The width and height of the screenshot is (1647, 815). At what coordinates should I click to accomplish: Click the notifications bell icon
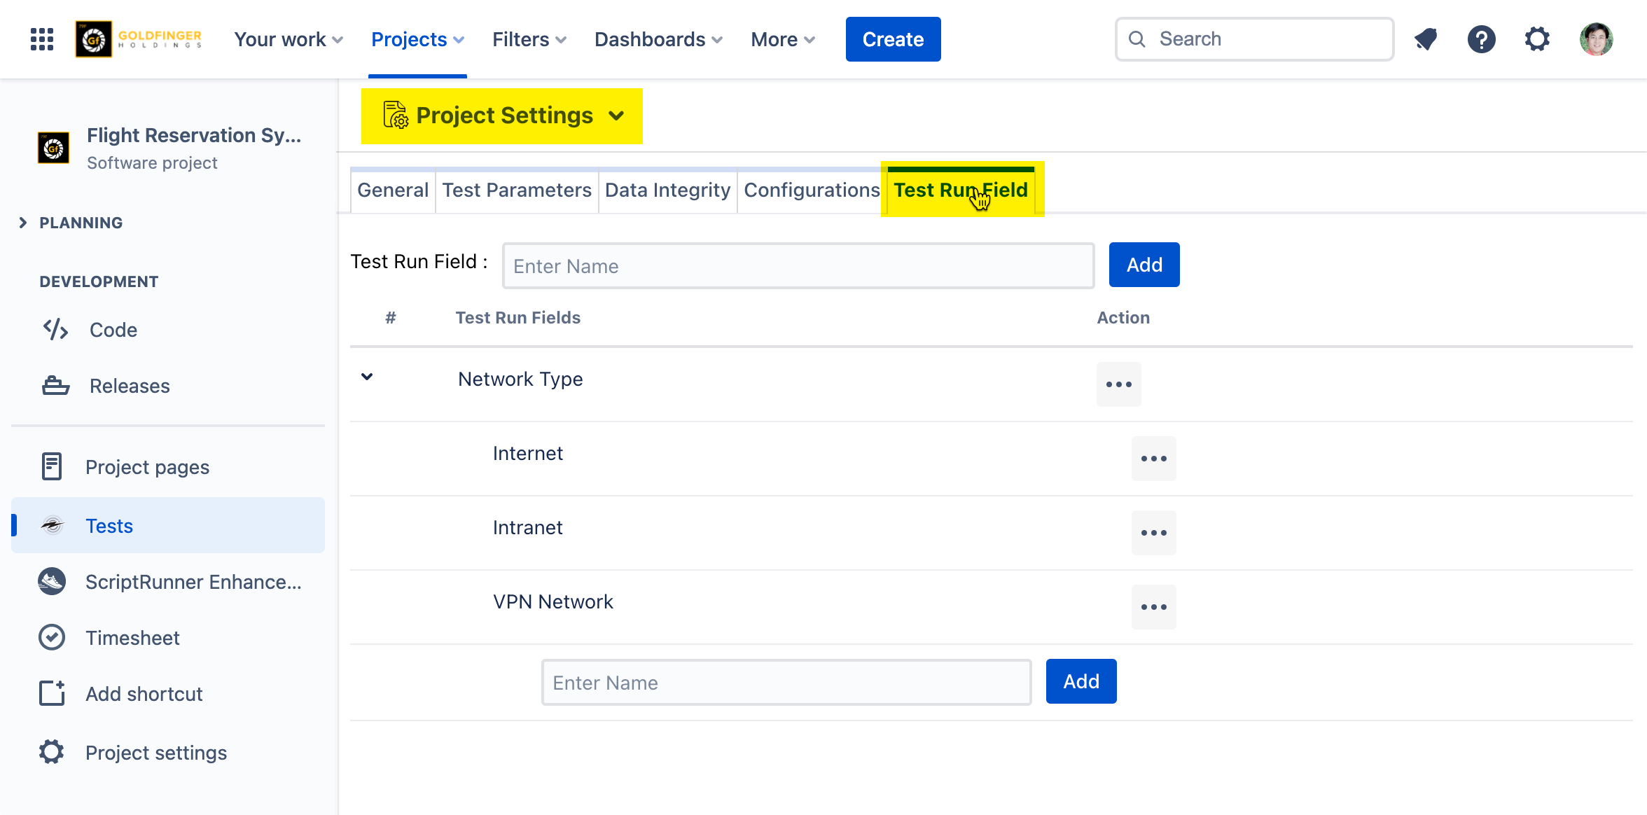pos(1426,39)
